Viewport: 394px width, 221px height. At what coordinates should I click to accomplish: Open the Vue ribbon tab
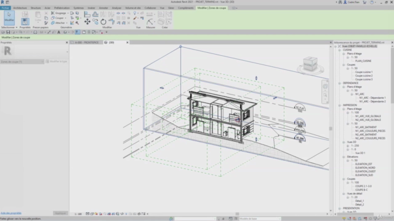click(162, 8)
